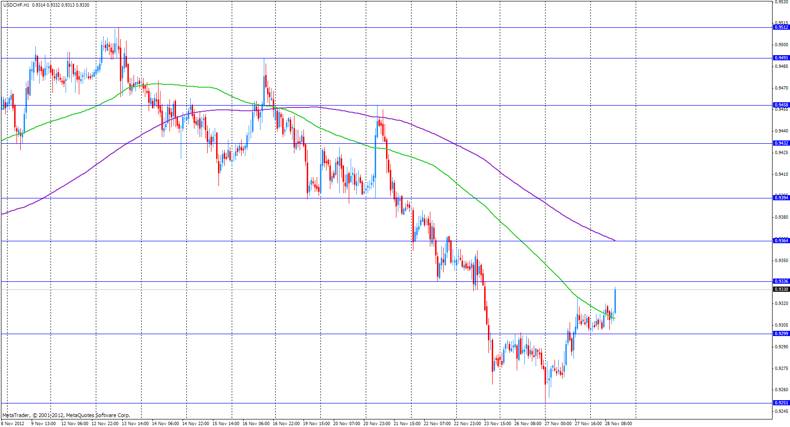Click the 15 Nov 14:00 time label
The image size is (790, 427).
(226, 424)
